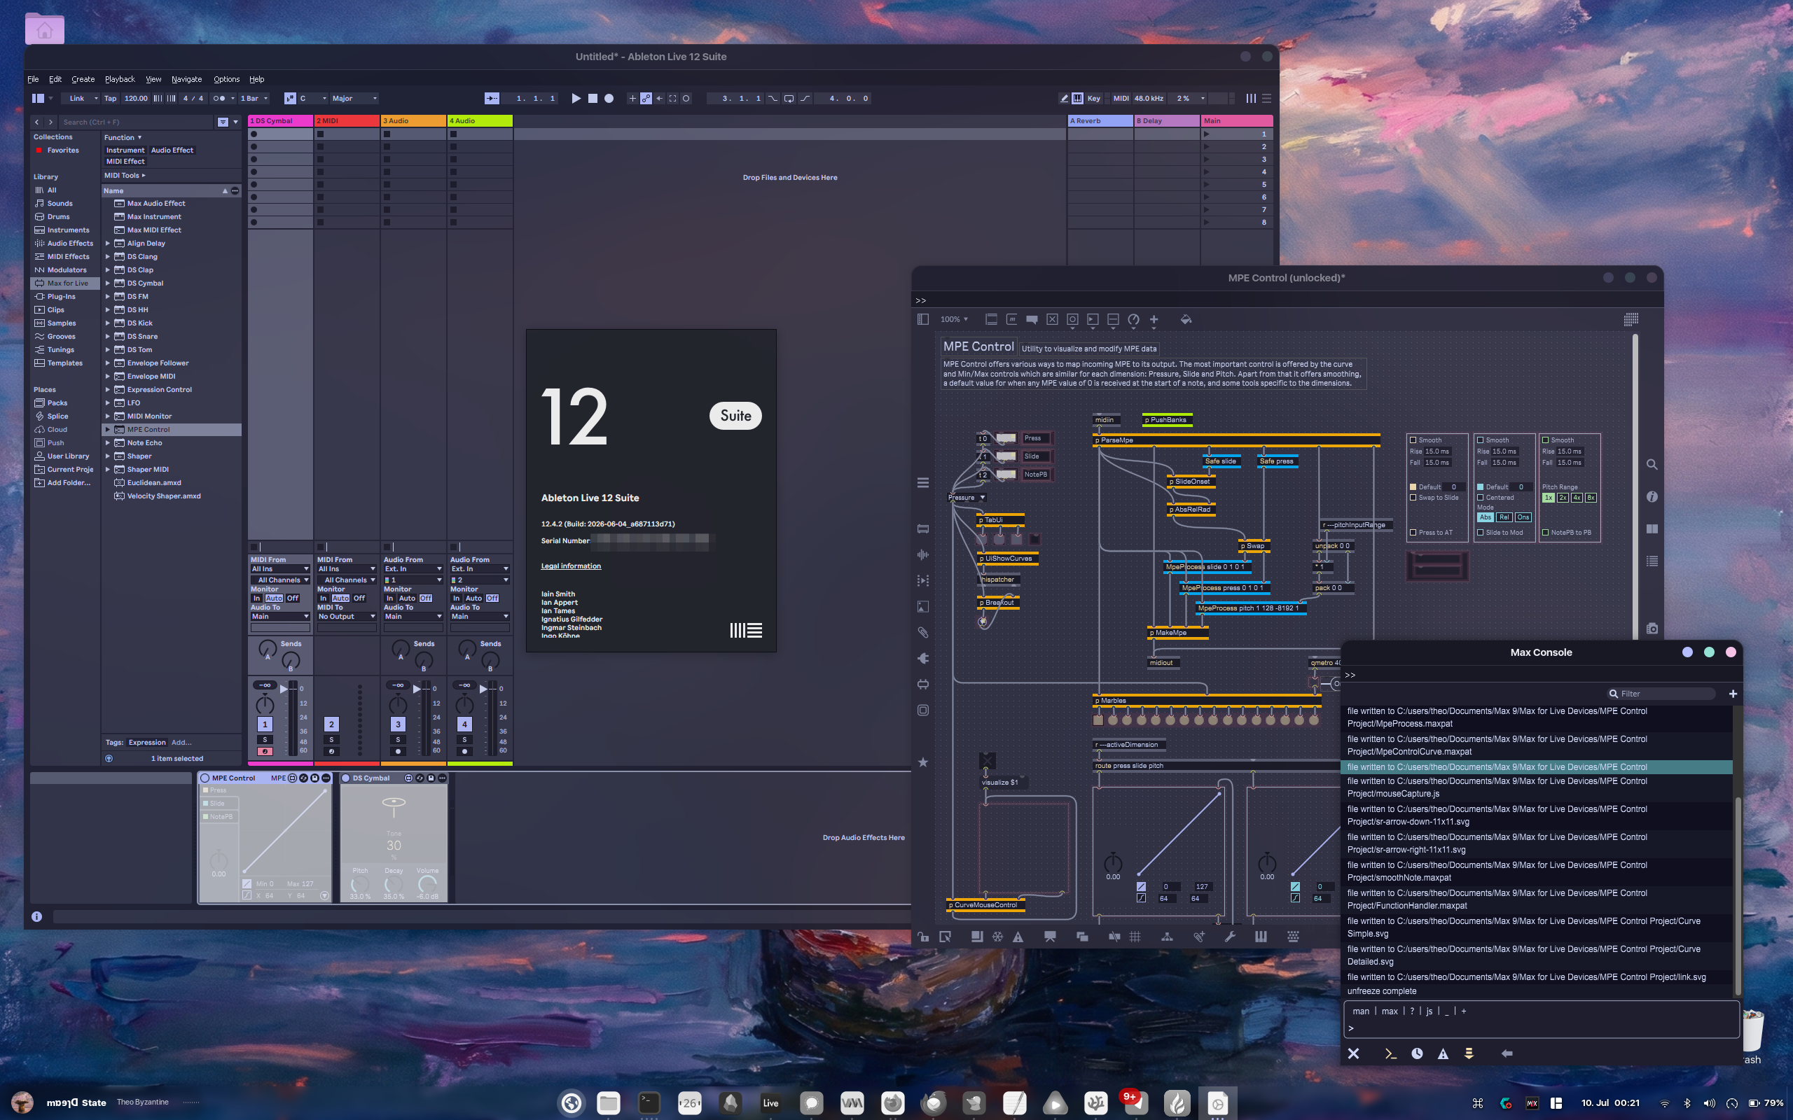Add a comment box from Max toolbar

tap(1032, 319)
